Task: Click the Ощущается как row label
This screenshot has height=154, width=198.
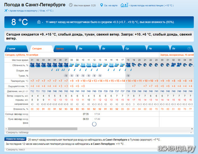Action: [18, 86]
